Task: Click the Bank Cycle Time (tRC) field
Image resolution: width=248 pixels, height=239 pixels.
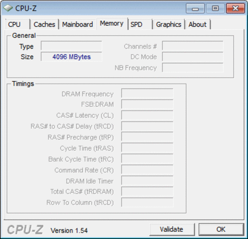Action: (x=147, y=159)
